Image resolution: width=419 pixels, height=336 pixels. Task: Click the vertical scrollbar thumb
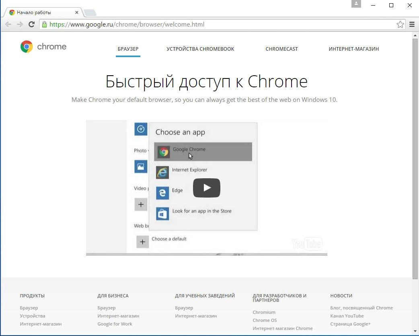click(415, 159)
